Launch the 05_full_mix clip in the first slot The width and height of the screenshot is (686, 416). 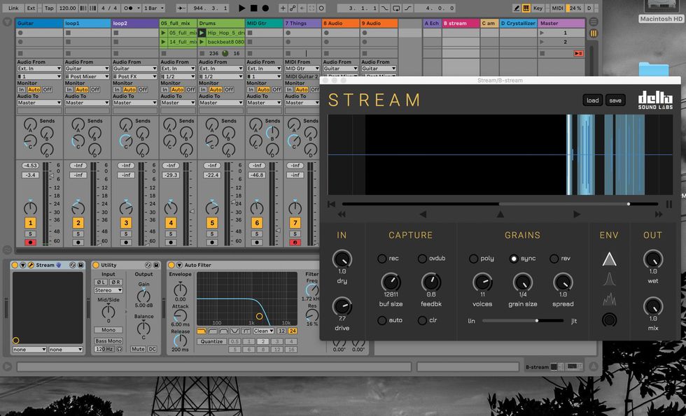[x=163, y=33]
